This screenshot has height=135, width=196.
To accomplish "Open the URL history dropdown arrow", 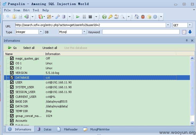I will (168, 25).
